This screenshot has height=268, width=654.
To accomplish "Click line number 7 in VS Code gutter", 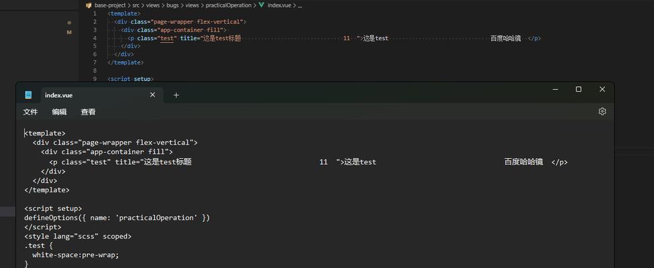I will (95, 62).
